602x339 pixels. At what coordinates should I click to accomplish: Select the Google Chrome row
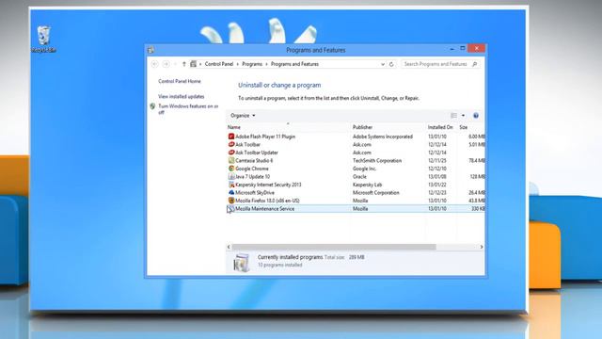(x=356, y=169)
